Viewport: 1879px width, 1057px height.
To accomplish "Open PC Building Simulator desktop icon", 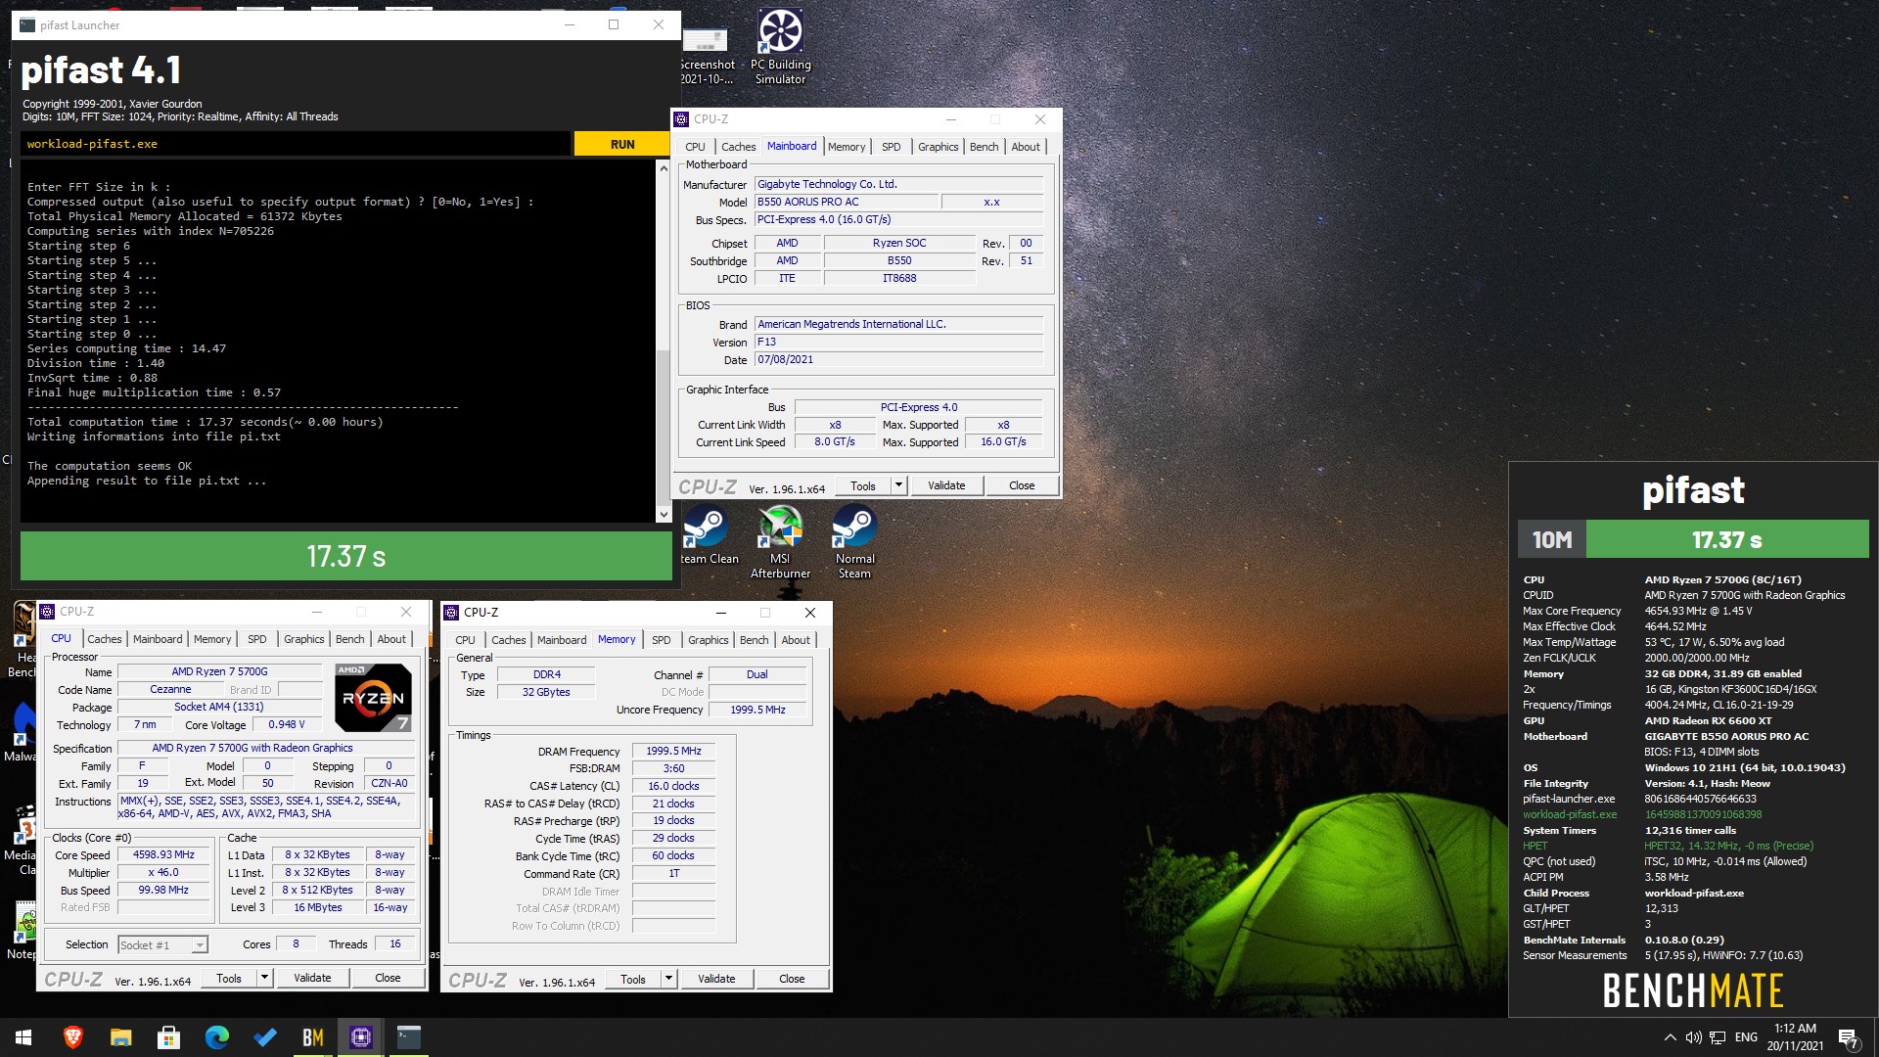I will 780,46.
